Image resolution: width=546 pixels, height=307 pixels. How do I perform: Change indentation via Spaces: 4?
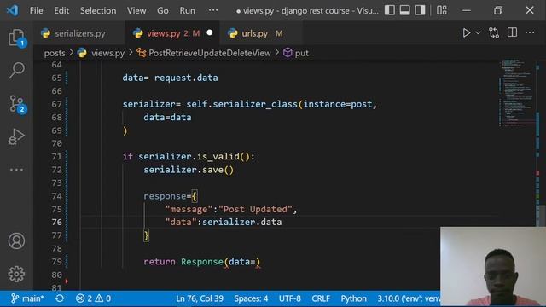pos(251,298)
